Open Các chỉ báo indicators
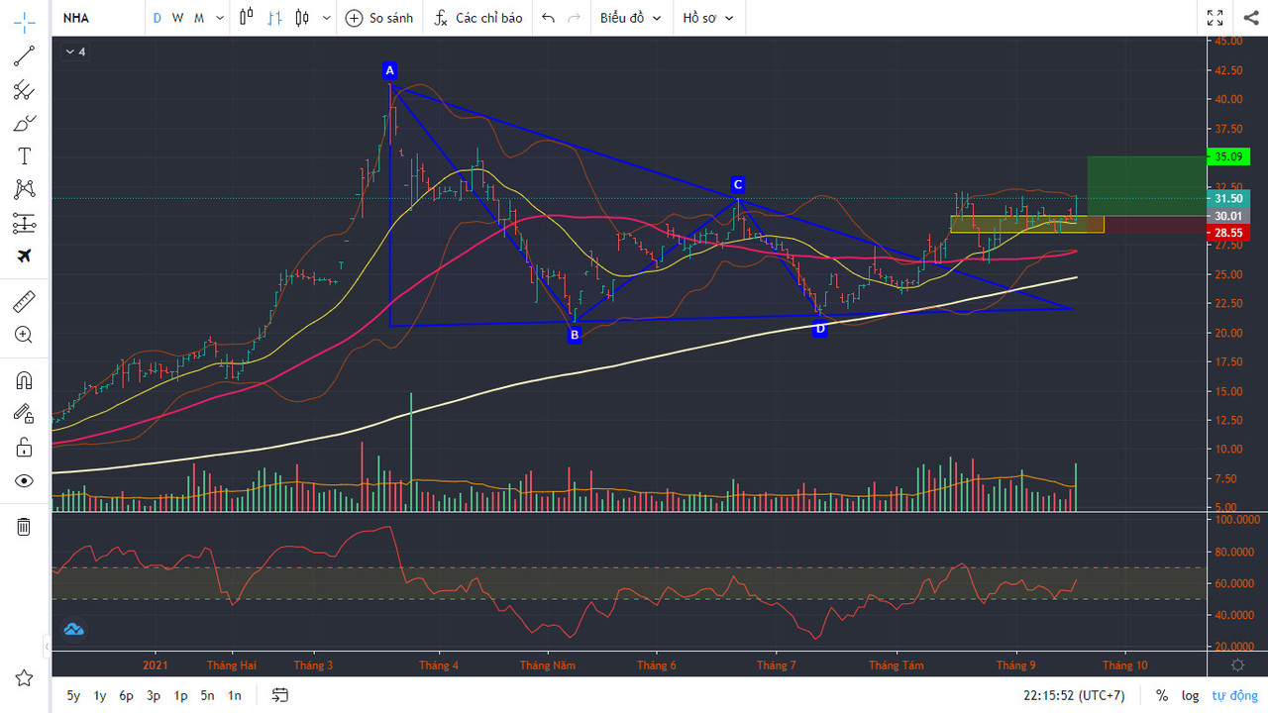 point(477,18)
